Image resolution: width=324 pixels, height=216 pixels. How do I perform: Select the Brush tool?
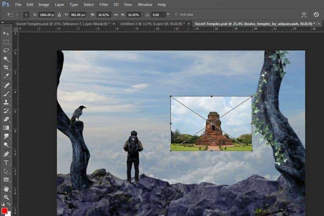point(6,94)
